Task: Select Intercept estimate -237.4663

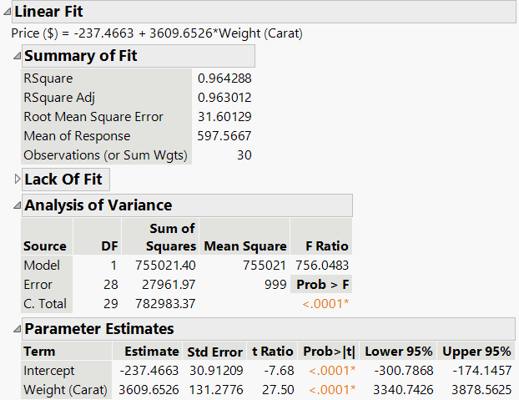Action: pyautogui.click(x=149, y=371)
